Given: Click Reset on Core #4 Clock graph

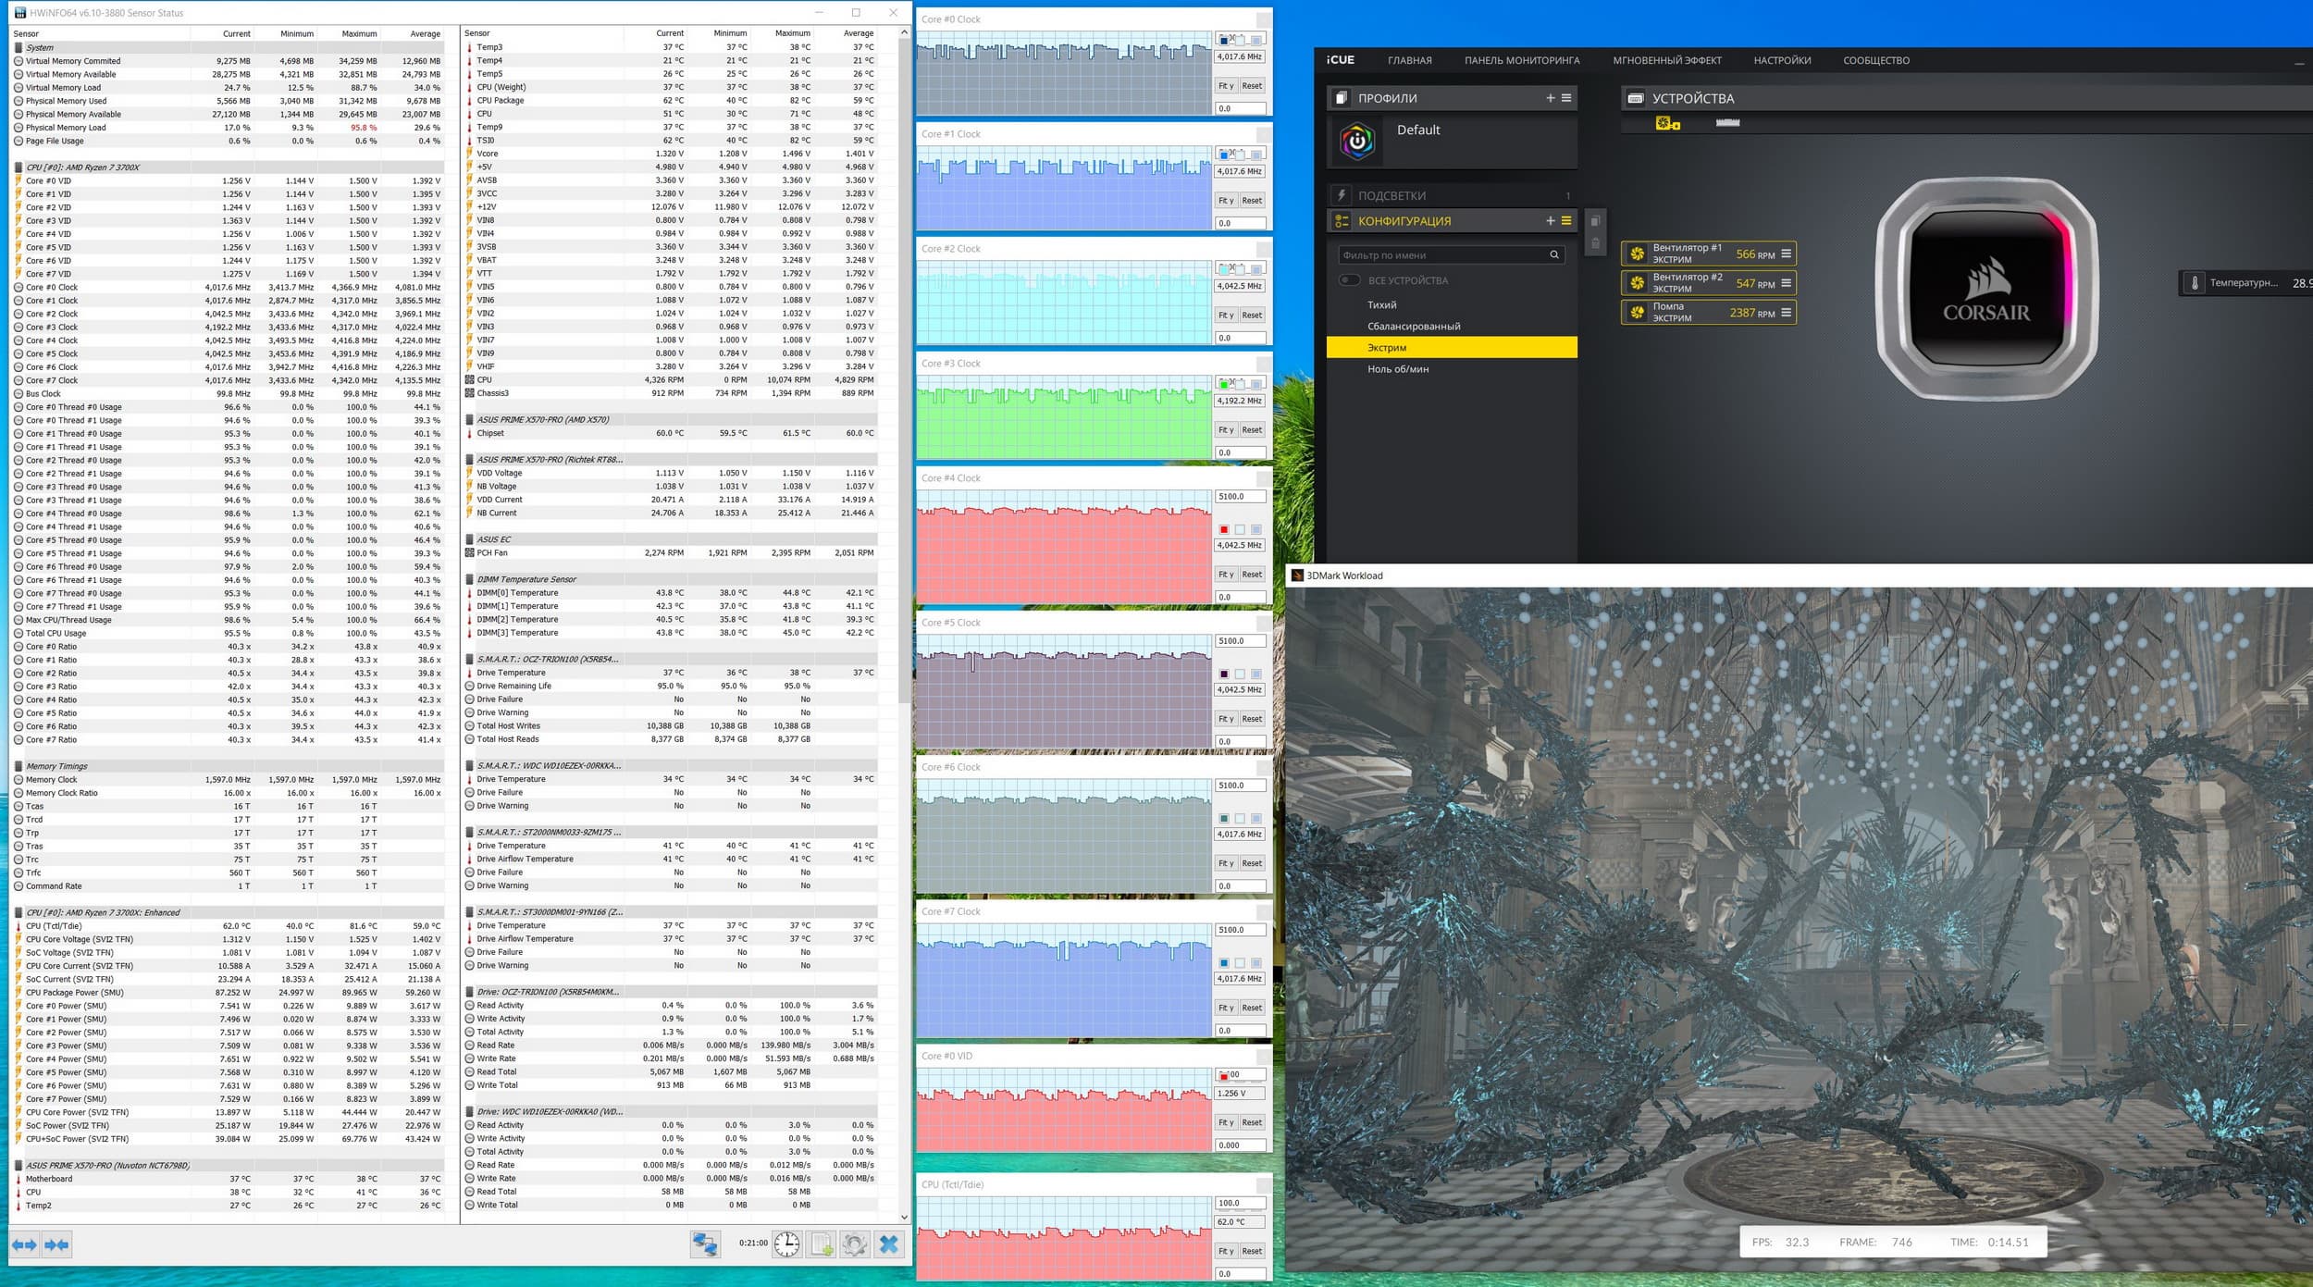Looking at the screenshot, I should pyautogui.click(x=1251, y=575).
